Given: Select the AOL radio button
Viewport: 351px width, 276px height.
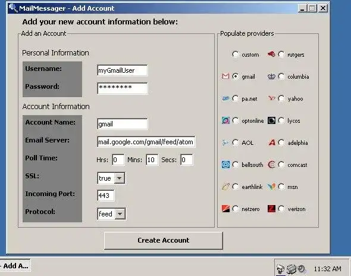Looking at the screenshot, I should [x=235, y=142].
